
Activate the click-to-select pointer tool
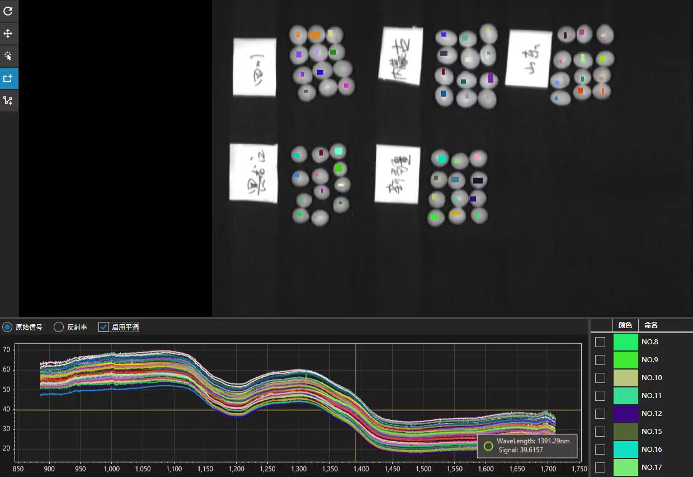(x=8, y=56)
